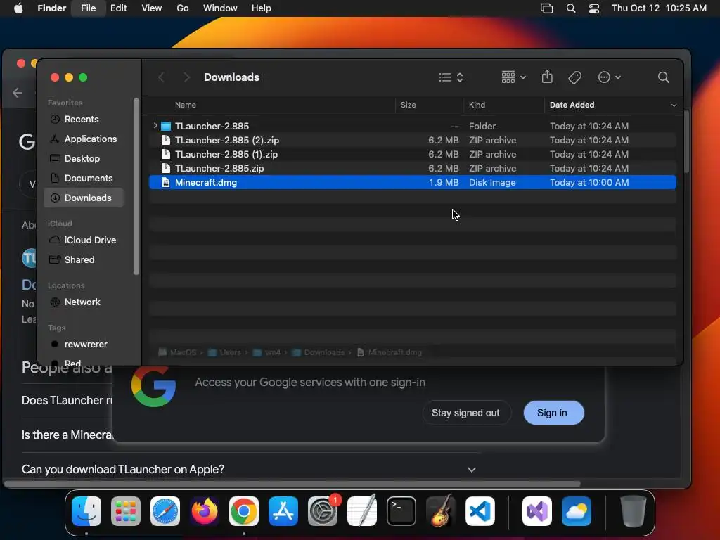Click the Finder forward arrow

coord(186,77)
